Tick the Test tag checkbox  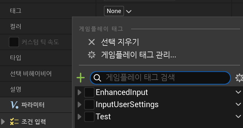(89, 116)
